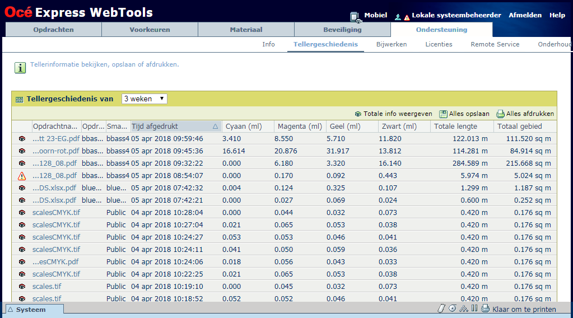Click the Mobiel link text

[376, 15]
